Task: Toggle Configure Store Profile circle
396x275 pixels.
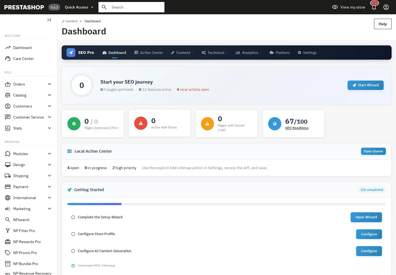Action: coord(73,234)
